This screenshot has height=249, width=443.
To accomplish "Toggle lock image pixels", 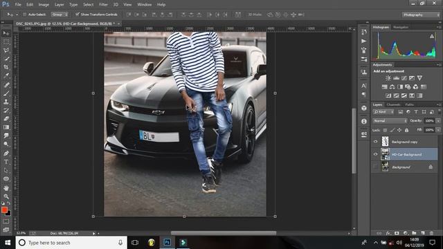I will pos(392,130).
